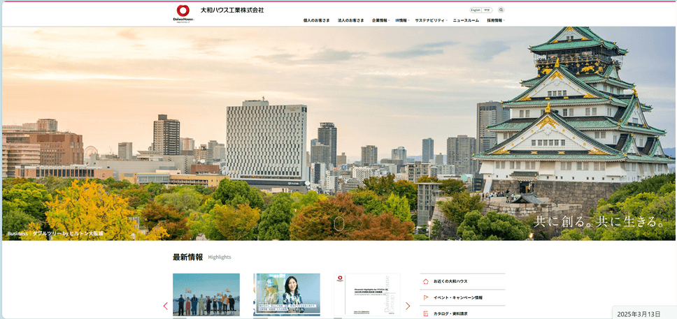Screen dimensions: 677x319
Task: Click the catalog icon beside カタログ・資料請求
Action: point(425,313)
